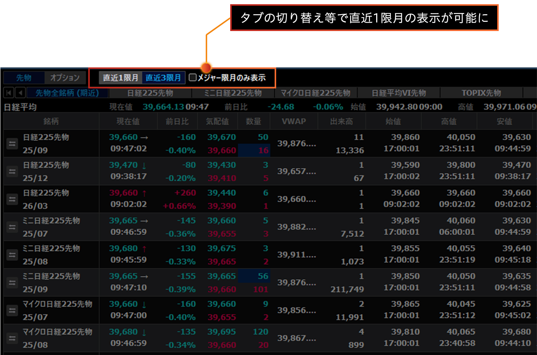Click bid quantity 101 in ミニ 25/09 row
The width and height of the screenshot is (537, 355).
[261, 289]
